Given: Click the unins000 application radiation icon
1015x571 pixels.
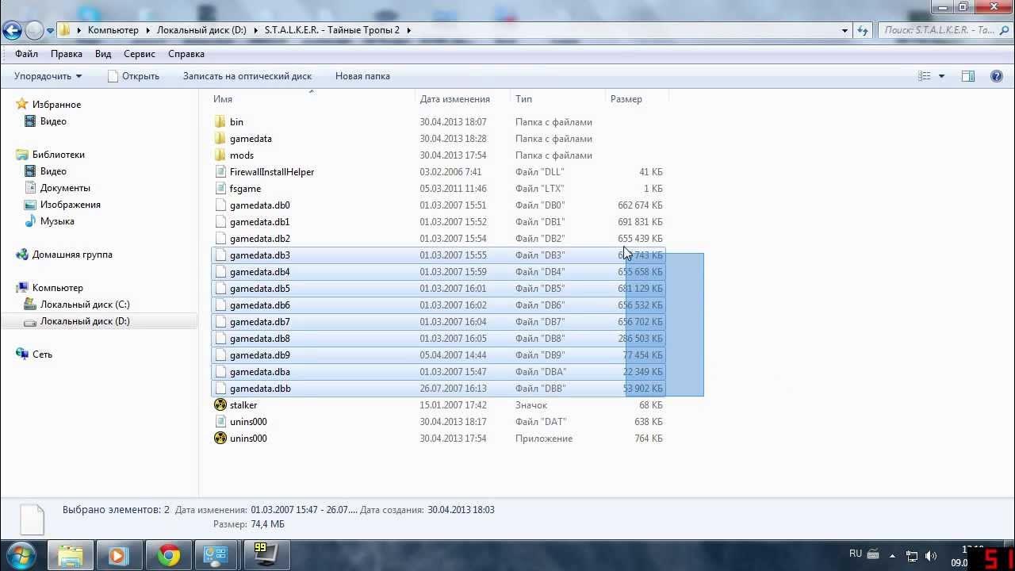Looking at the screenshot, I should (220, 439).
